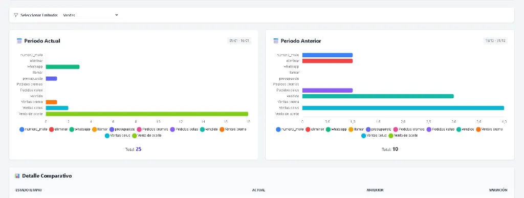Viewport: 524px width, 198px height.
Task: Click the 16/12 - 31/12 date badge
Action: pos(495,41)
